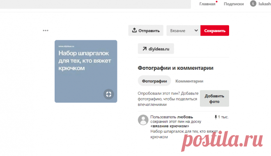Open the board «вязание крючком» link

(x=170, y=126)
